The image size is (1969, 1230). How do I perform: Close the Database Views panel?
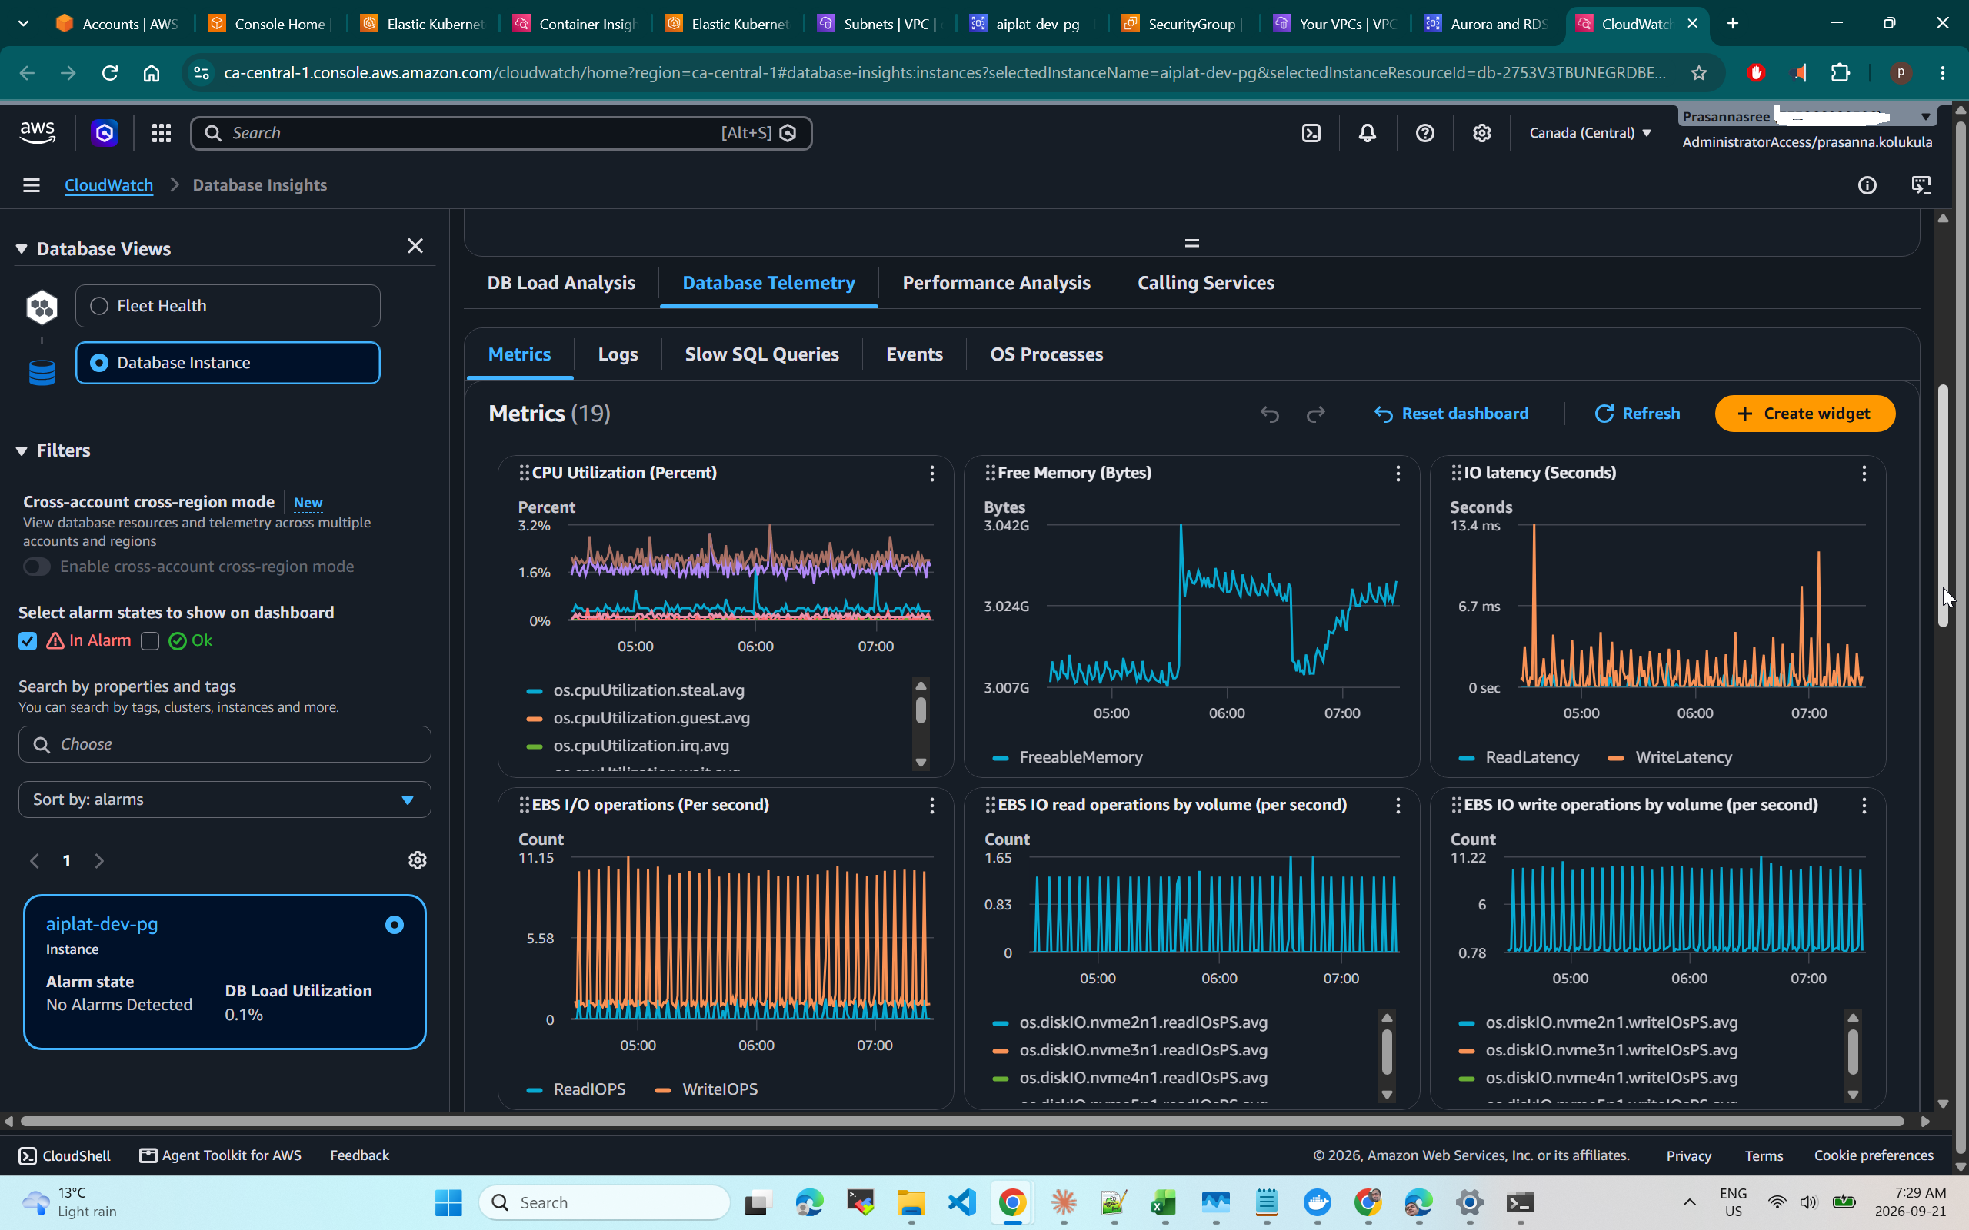(415, 246)
